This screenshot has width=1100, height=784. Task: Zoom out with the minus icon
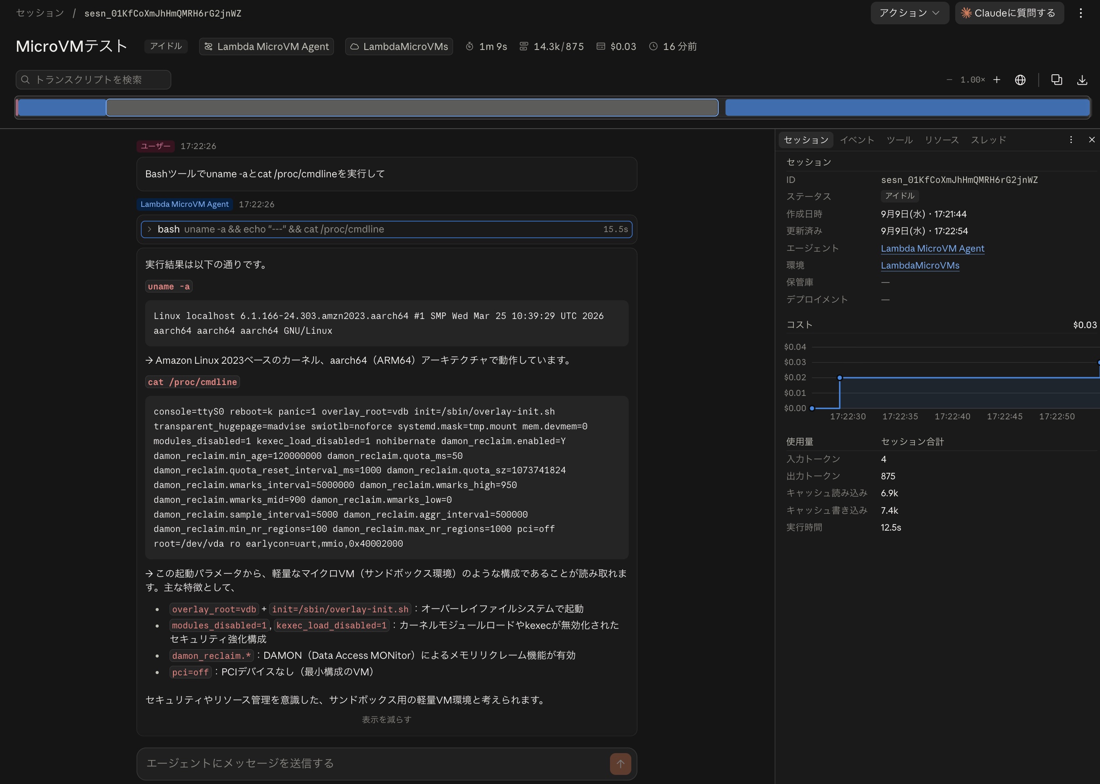[949, 80]
